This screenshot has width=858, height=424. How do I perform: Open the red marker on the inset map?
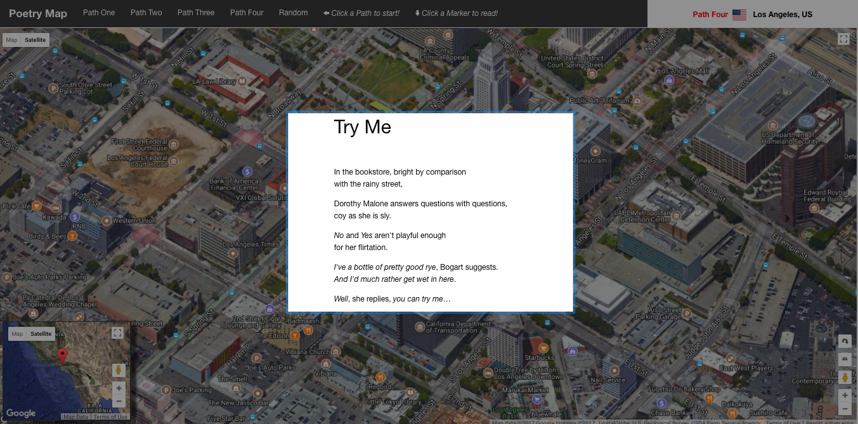62,355
